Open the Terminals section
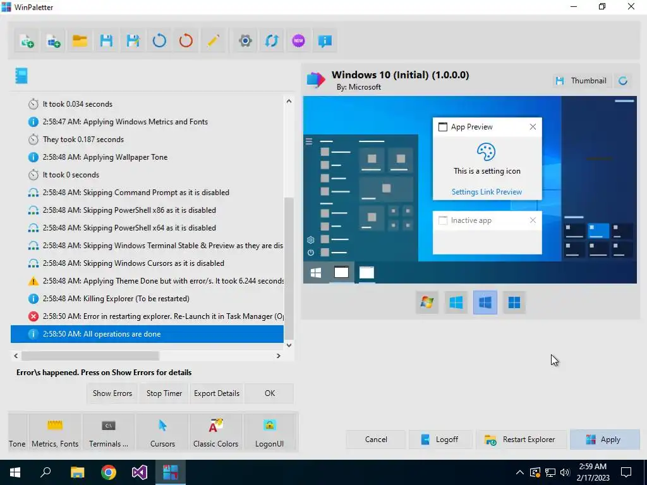This screenshot has width=647, height=485. [x=109, y=433]
